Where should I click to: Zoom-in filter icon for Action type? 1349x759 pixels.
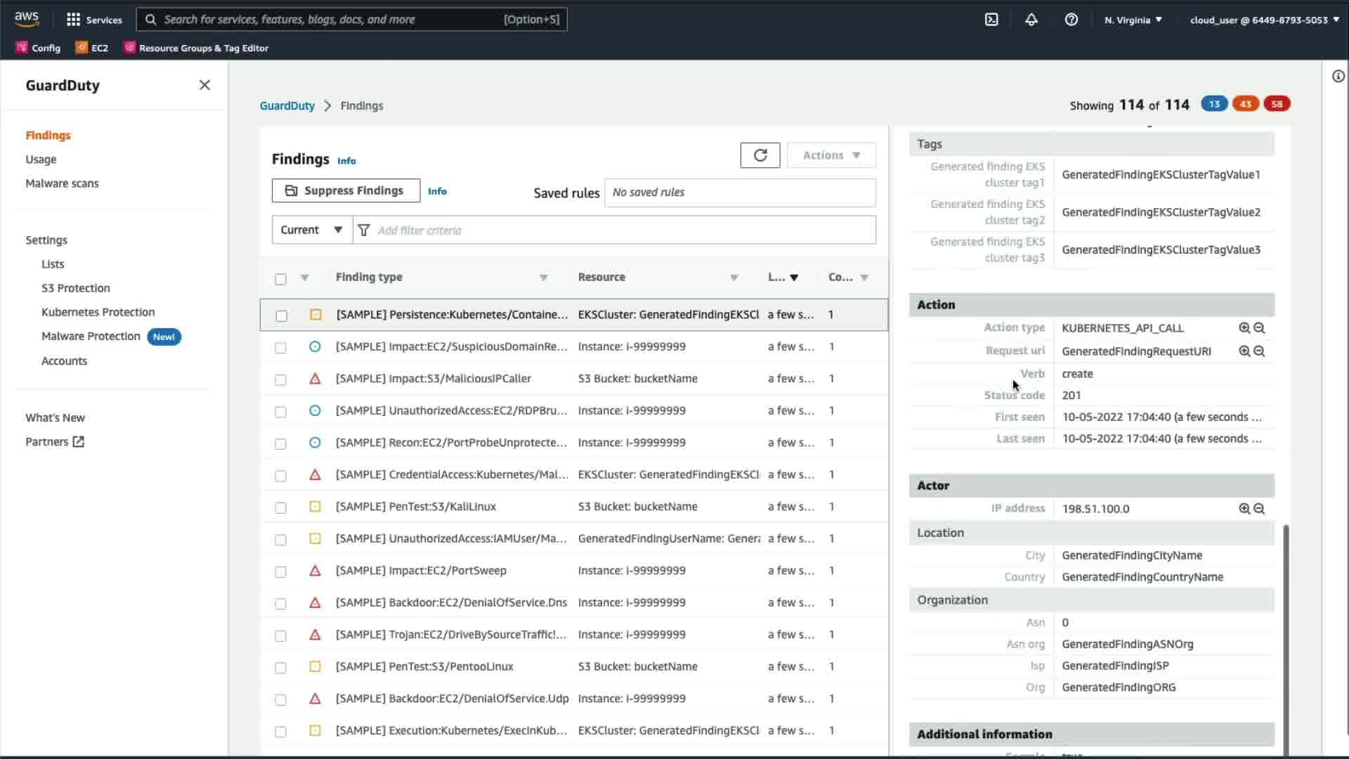click(x=1244, y=328)
